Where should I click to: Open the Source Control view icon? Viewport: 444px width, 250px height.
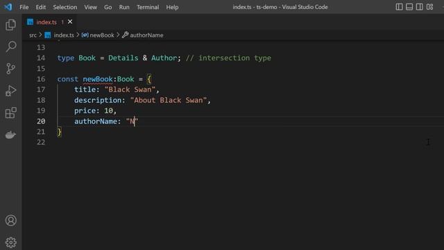11,69
